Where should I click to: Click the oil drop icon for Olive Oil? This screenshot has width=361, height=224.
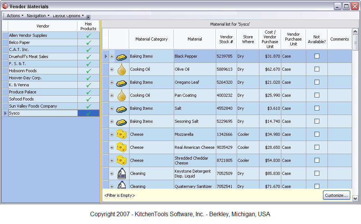(x=122, y=69)
